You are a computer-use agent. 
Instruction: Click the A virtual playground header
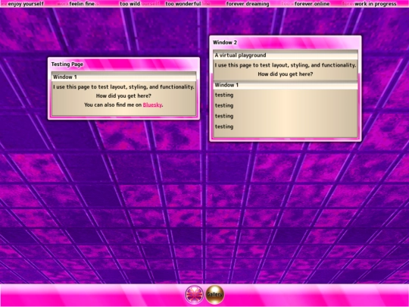pos(286,55)
